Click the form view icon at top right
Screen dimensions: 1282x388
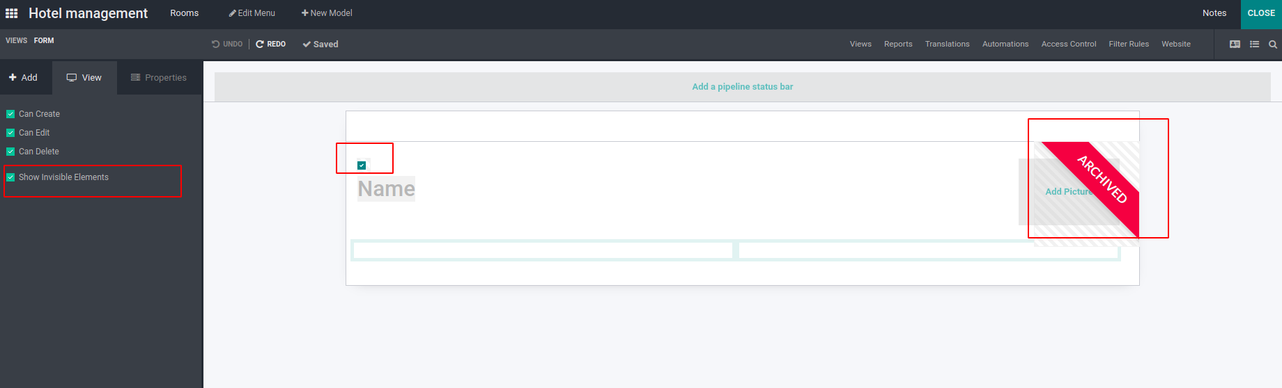pyautogui.click(x=1235, y=44)
